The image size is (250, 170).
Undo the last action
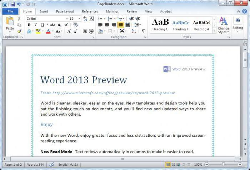click(x=19, y=4)
